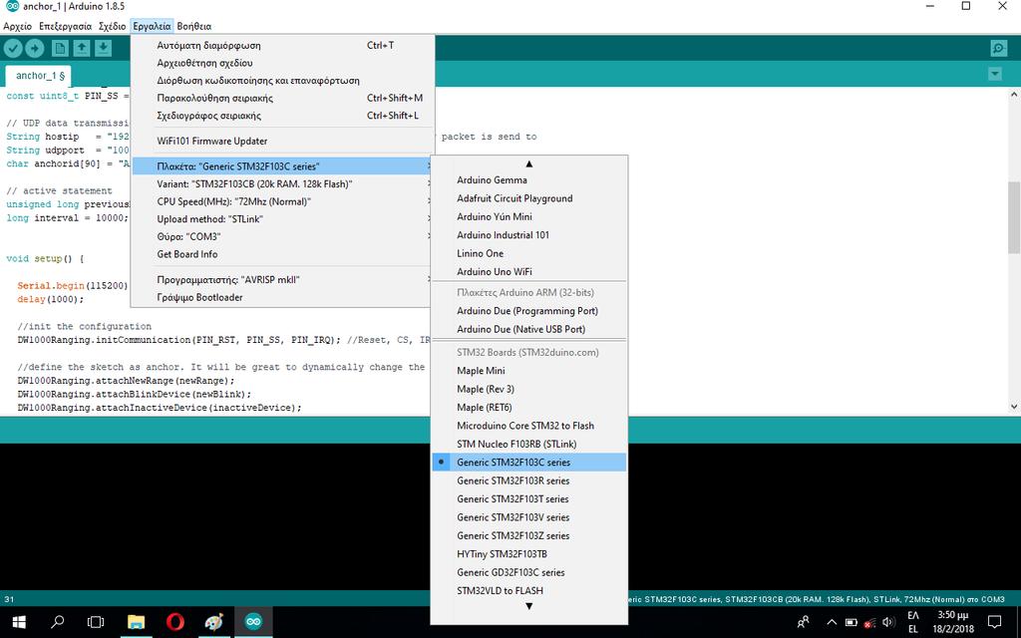1021x638 pixels.
Task: Select Arduino Gemma board
Action: tap(528, 179)
